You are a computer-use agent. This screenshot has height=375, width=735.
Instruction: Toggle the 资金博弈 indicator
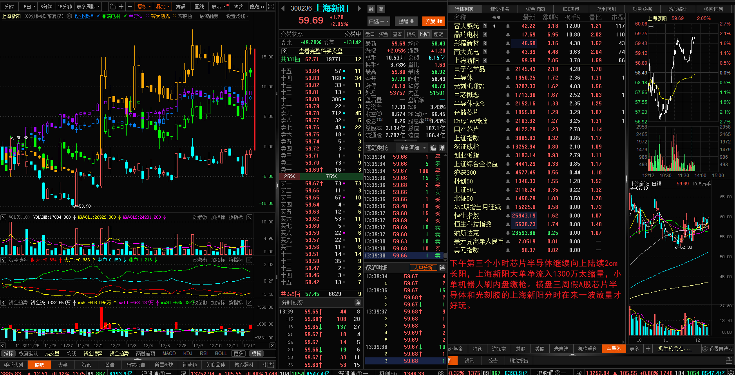pos(93,353)
